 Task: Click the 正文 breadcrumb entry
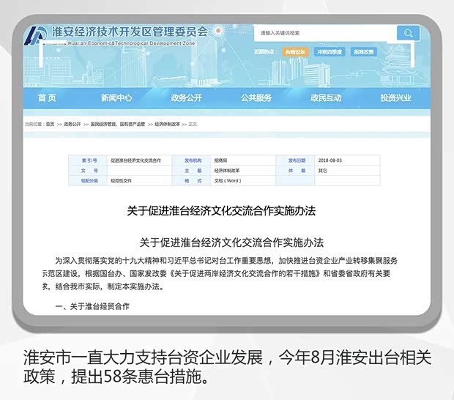click(x=193, y=125)
